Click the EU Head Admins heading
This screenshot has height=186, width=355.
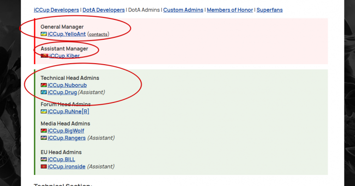point(61,152)
